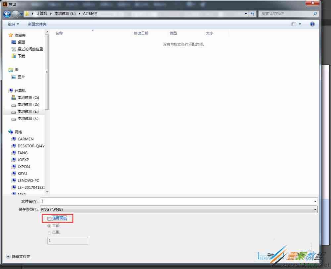This screenshot has height=269, width=331.
Task: Open 本地磁盘 (C:) drive
Action: (25, 98)
